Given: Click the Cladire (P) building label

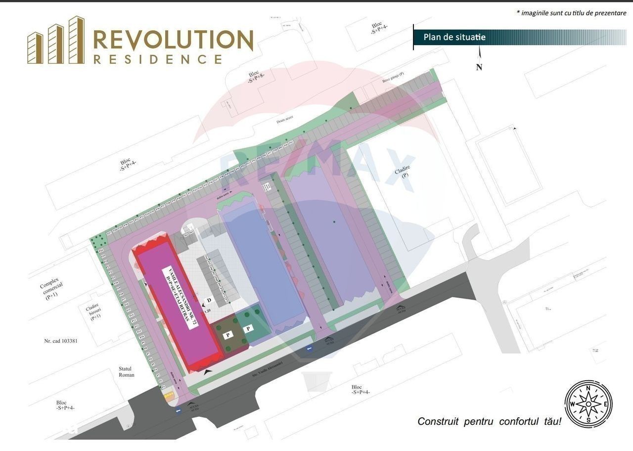Looking at the screenshot, I should click(404, 178).
